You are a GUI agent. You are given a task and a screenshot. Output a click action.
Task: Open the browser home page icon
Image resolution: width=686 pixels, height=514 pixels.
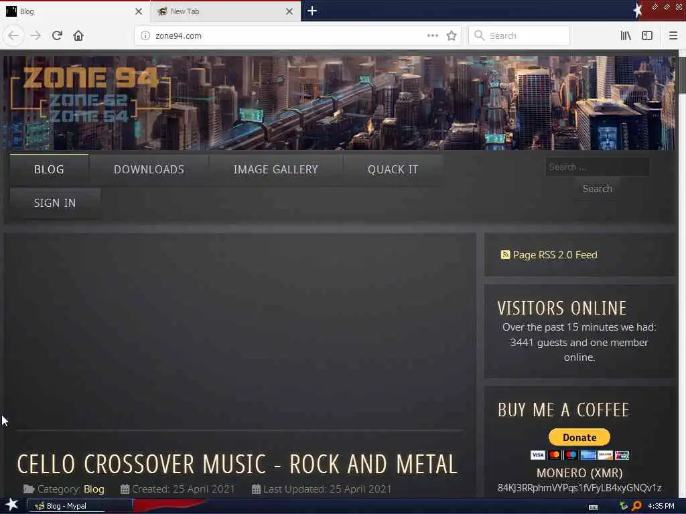point(78,35)
